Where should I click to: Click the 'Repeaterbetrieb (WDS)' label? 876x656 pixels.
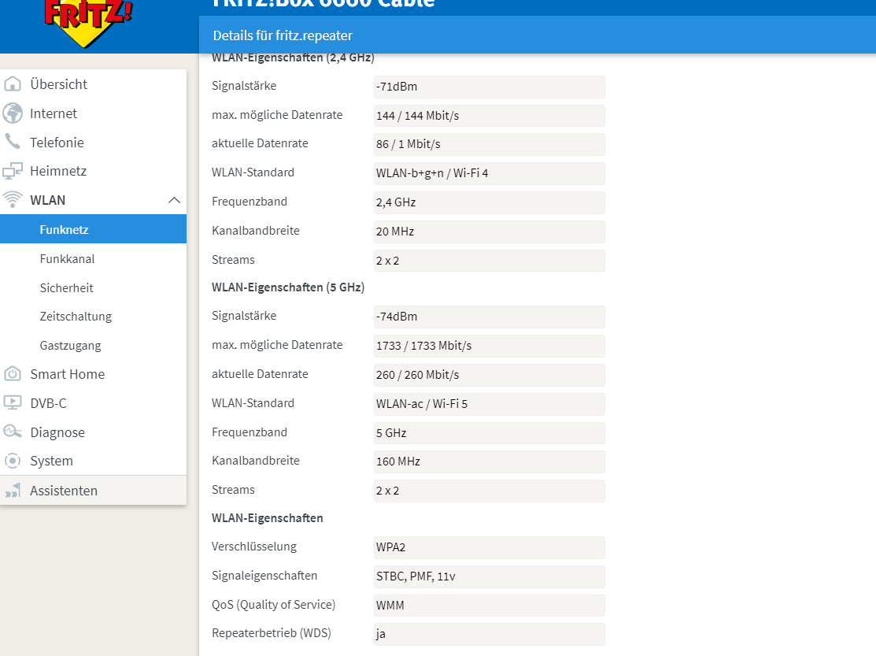click(272, 633)
